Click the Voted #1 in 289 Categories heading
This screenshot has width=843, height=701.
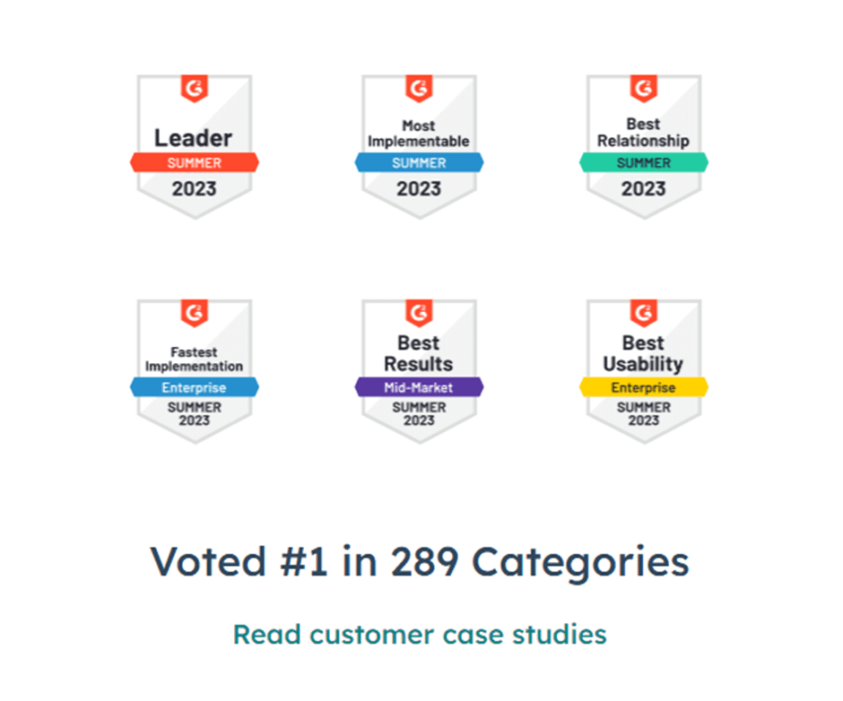(x=420, y=562)
